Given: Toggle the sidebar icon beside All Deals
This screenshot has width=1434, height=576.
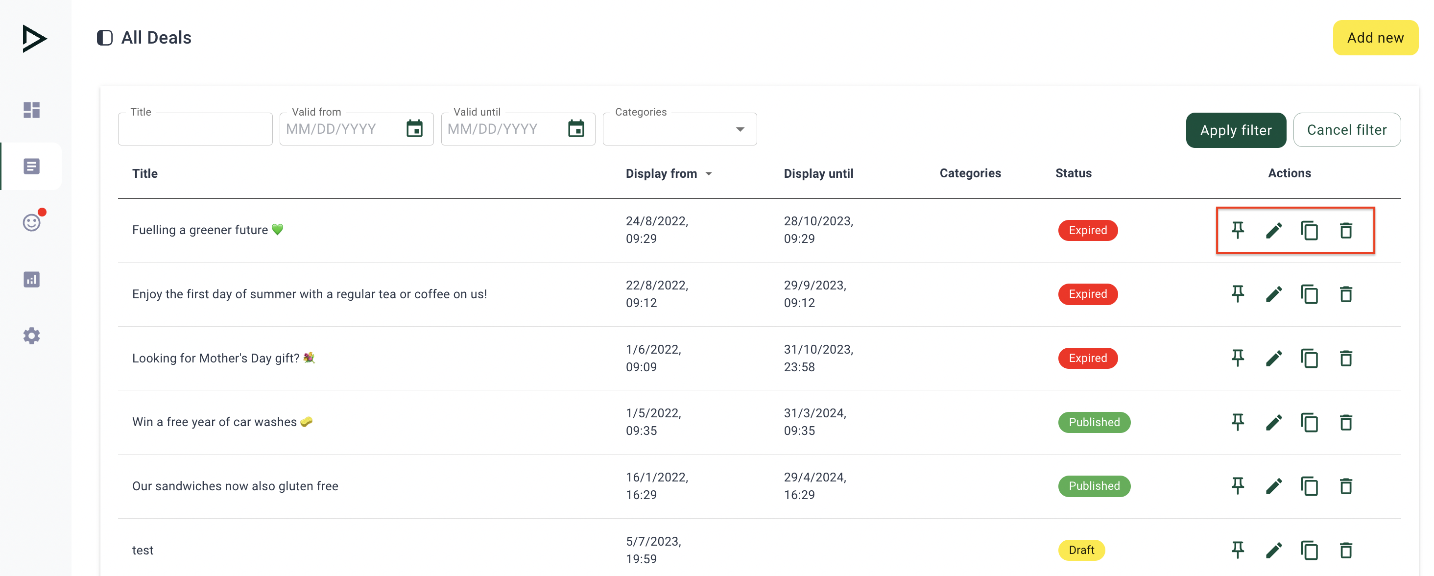Looking at the screenshot, I should (x=105, y=38).
